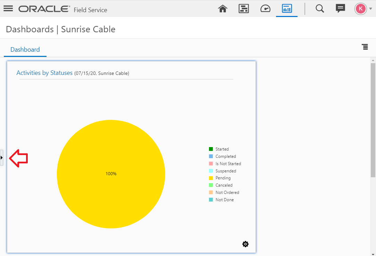Click the 'Is Not Started' legend label
Screen dimensions: 376x256
[x=228, y=163]
